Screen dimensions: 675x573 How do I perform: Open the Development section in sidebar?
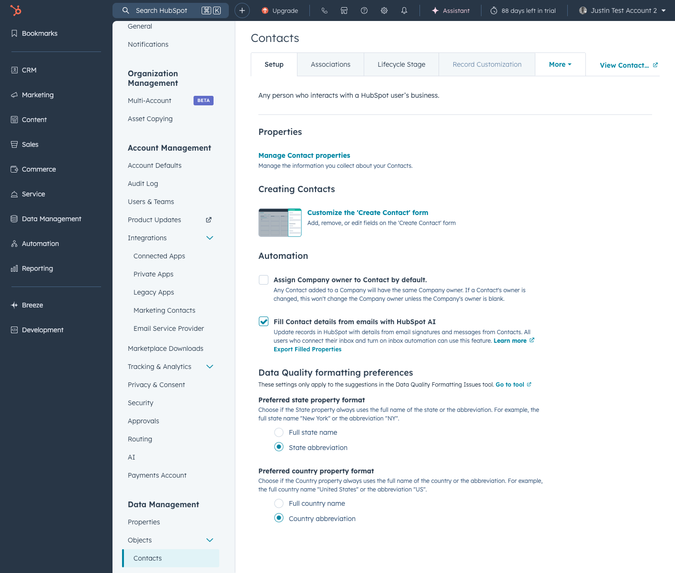click(37, 330)
